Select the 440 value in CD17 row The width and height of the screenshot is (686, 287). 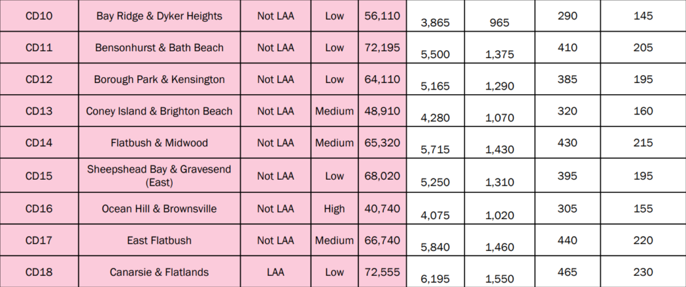[567, 240]
